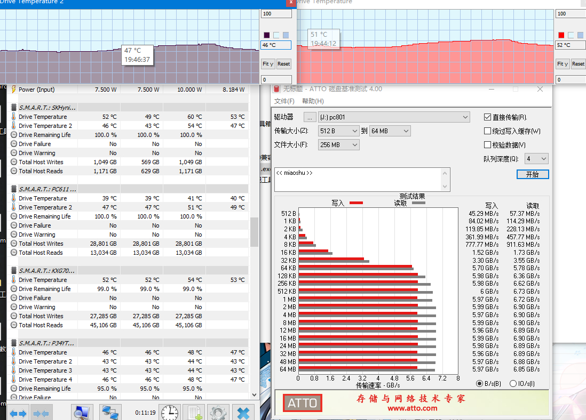Click the sensor list vertical scrollbar thumb

coord(254,232)
